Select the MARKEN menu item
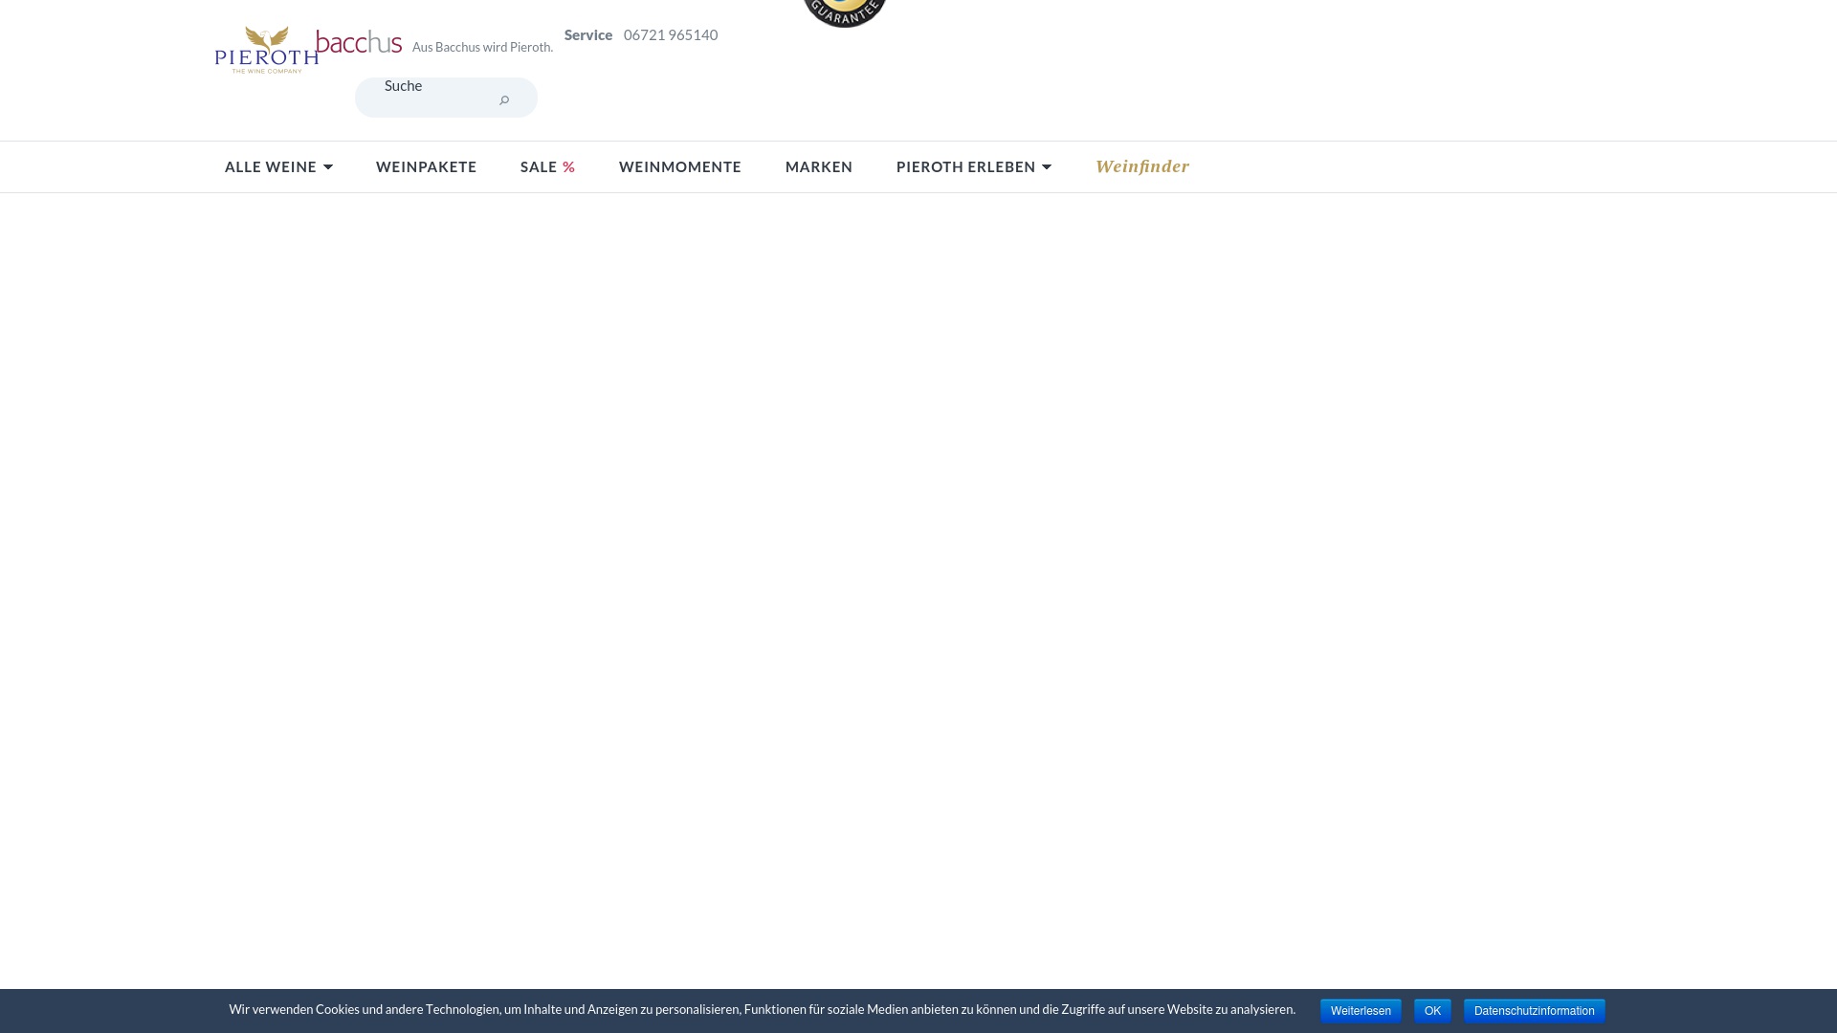 click(818, 166)
